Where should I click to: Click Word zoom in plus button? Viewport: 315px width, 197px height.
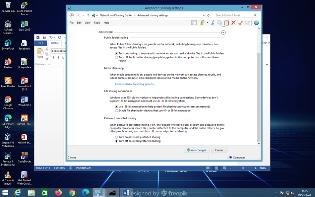256,168
